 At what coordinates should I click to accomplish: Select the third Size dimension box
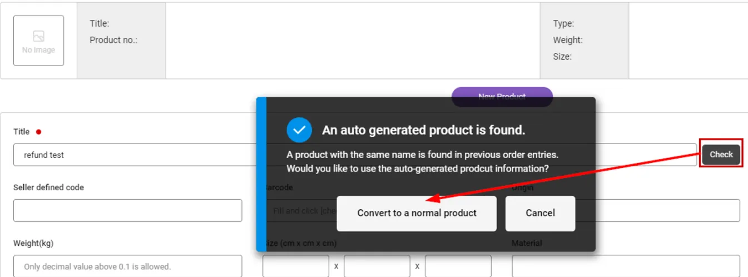(x=458, y=266)
